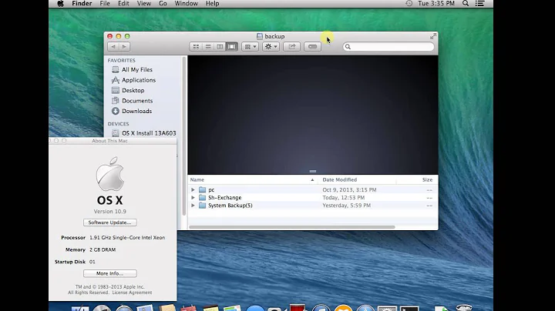This screenshot has width=555, height=311.
Task: Switch to list view
Action: pyautogui.click(x=208, y=47)
